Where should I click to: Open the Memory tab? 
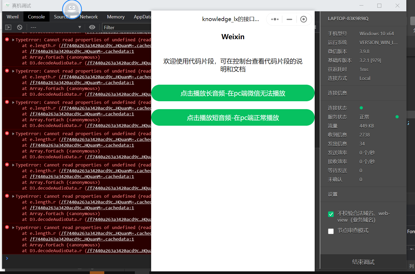click(x=116, y=17)
